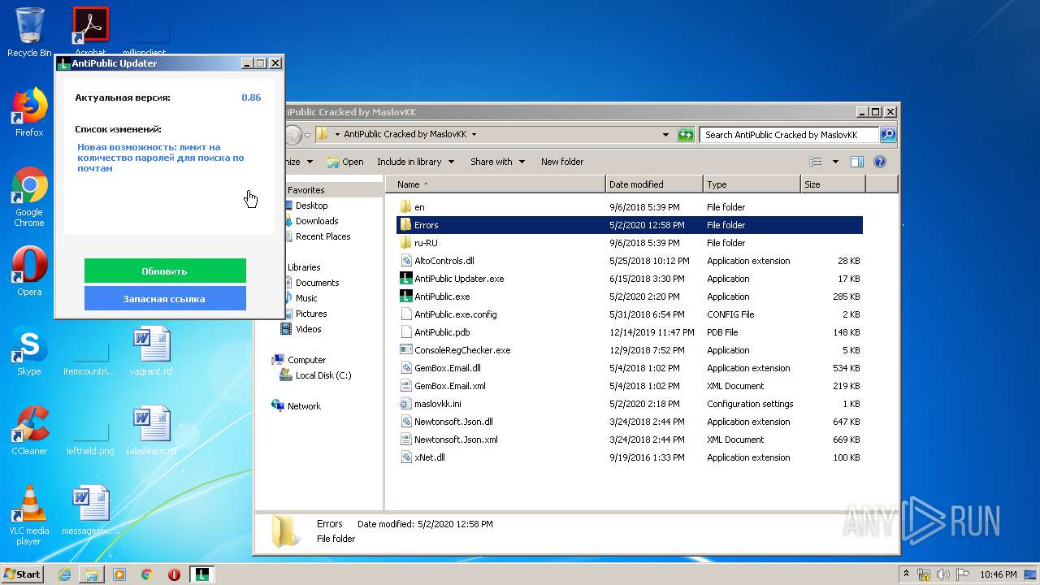This screenshot has width=1040, height=585.
Task: Click Windows Explorer taskbar icon
Action: pyautogui.click(x=92, y=574)
